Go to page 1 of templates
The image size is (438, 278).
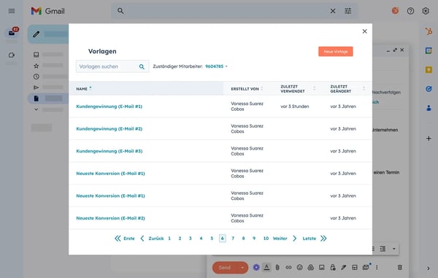tap(169, 239)
